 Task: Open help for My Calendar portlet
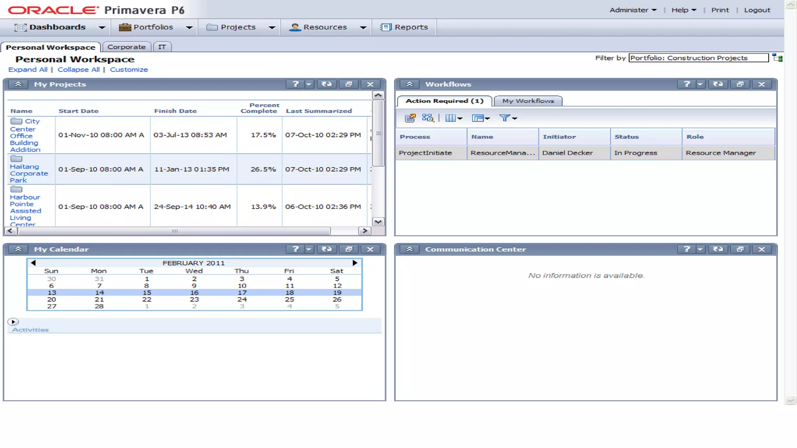click(295, 249)
